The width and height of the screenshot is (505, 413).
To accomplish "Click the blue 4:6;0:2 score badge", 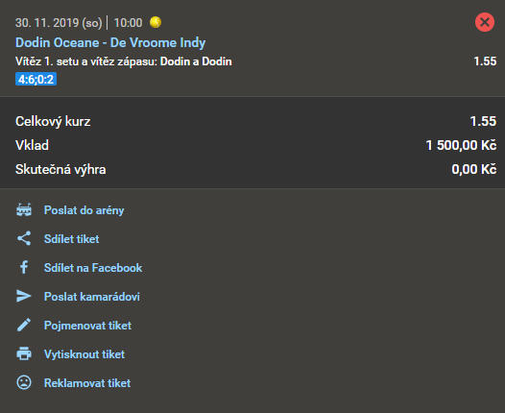I will click(36, 79).
